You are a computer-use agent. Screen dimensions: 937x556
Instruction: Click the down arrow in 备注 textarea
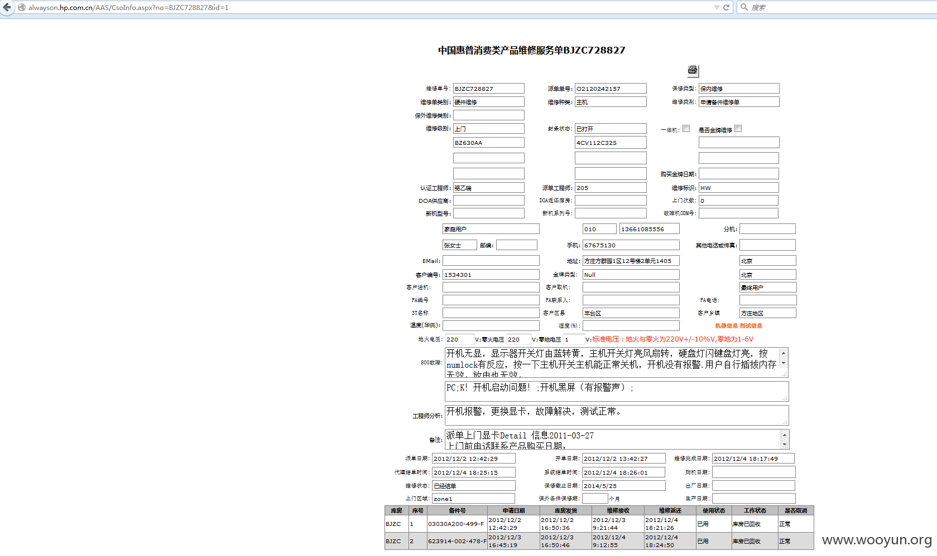coord(785,445)
